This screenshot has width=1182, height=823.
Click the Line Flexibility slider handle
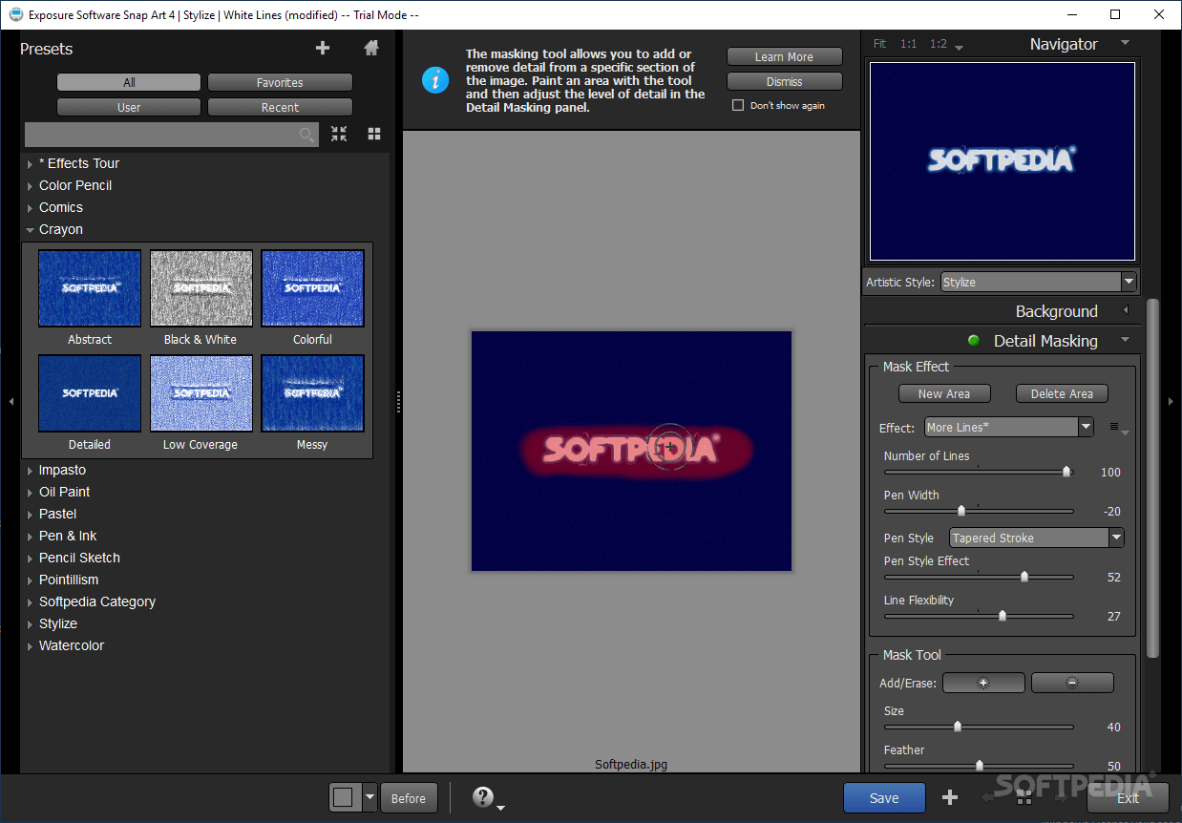point(1002,616)
